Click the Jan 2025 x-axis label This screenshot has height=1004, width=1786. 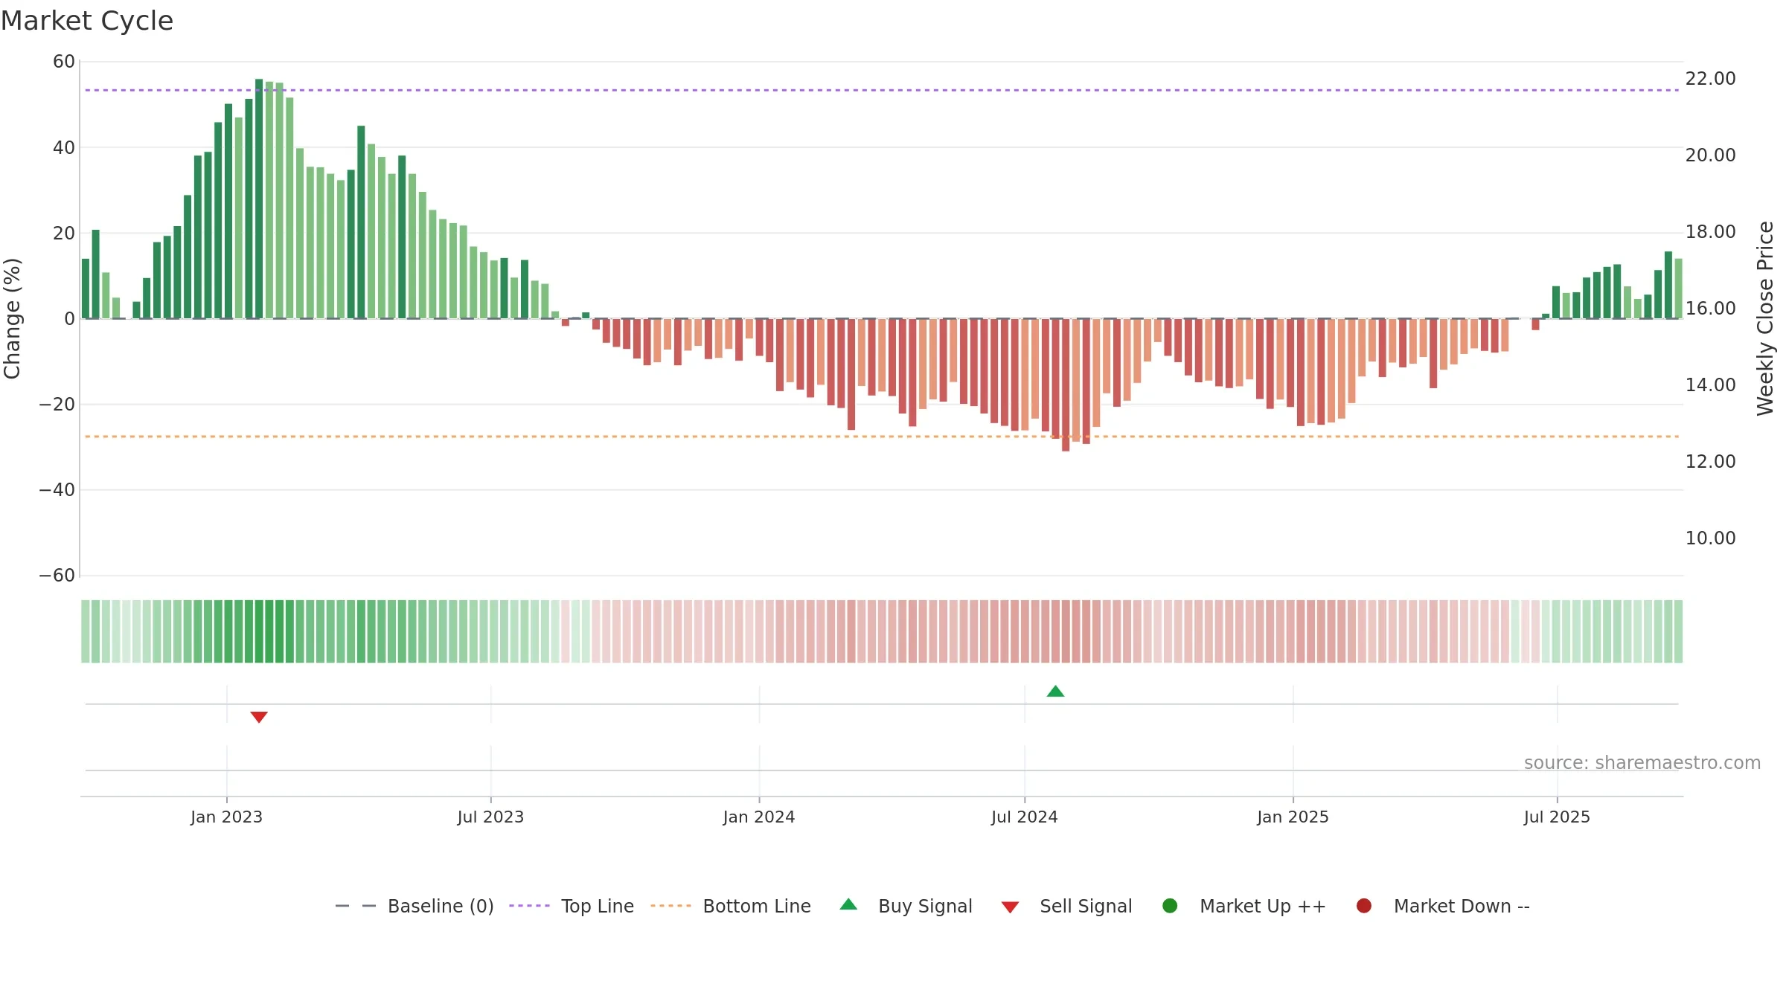tap(1293, 817)
